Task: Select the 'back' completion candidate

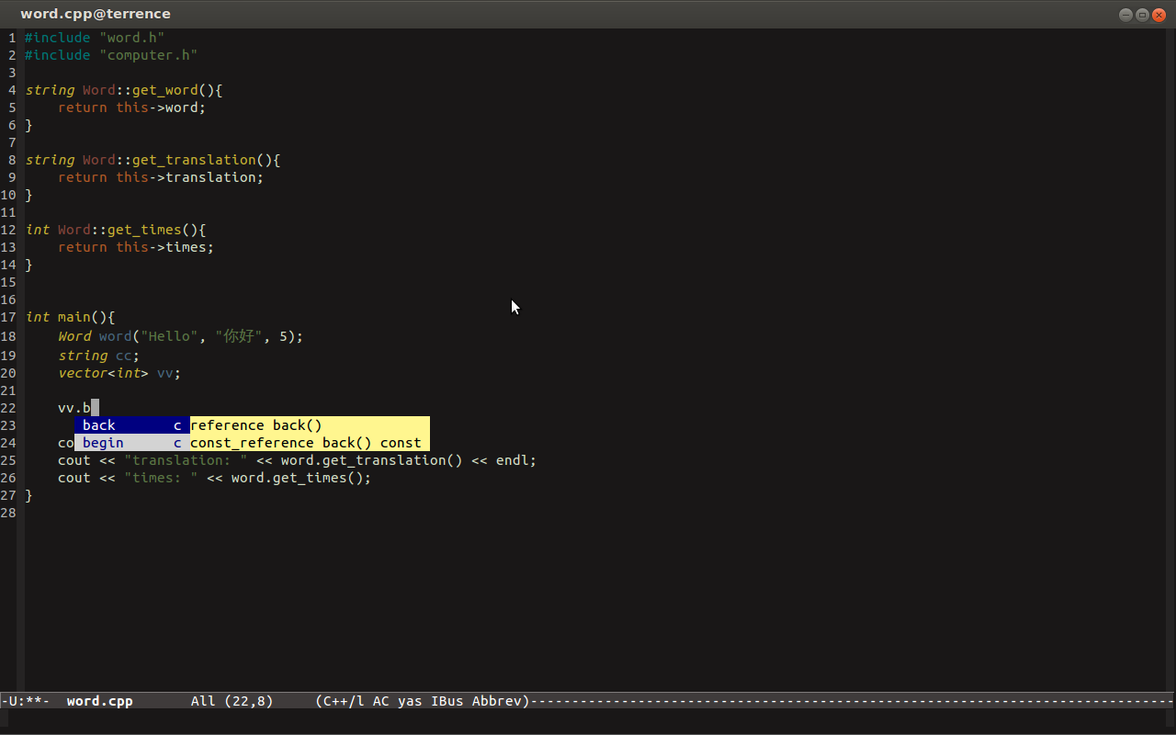Action: 98,425
